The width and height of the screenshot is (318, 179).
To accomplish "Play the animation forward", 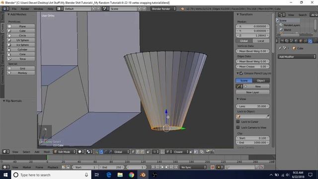I will coord(166,167).
